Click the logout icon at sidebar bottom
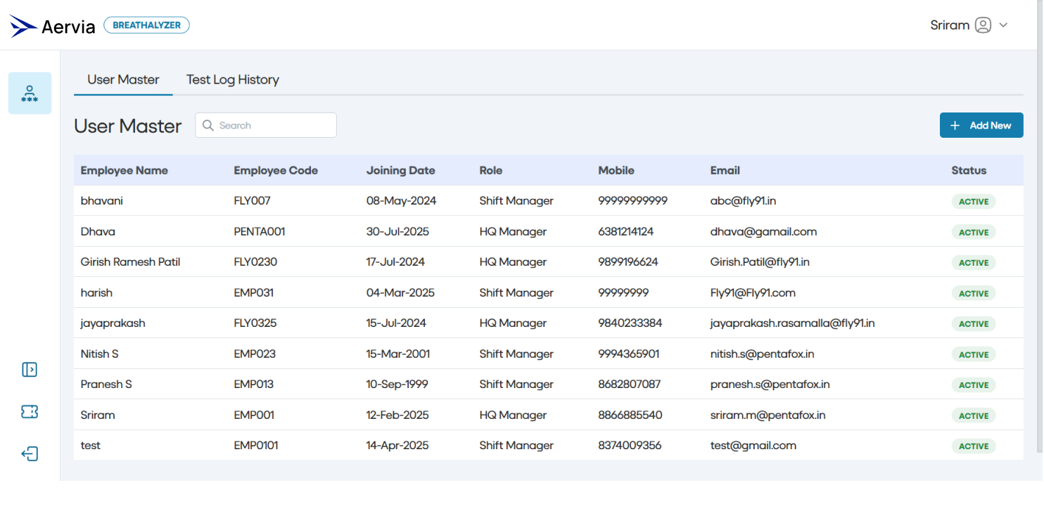 pos(29,453)
